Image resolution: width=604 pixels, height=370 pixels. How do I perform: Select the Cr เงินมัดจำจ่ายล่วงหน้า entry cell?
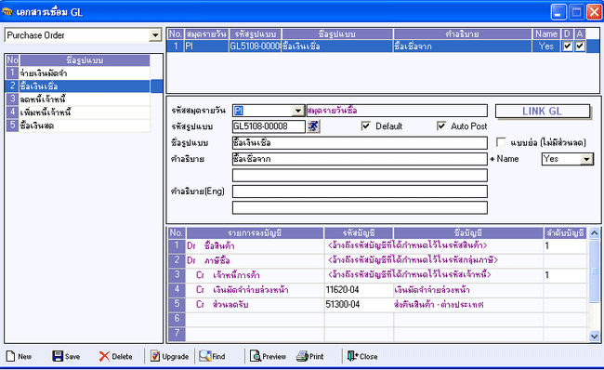click(255, 289)
